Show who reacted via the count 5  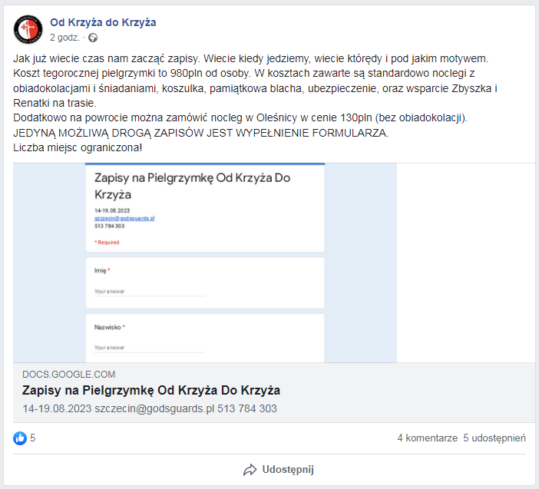(33, 438)
